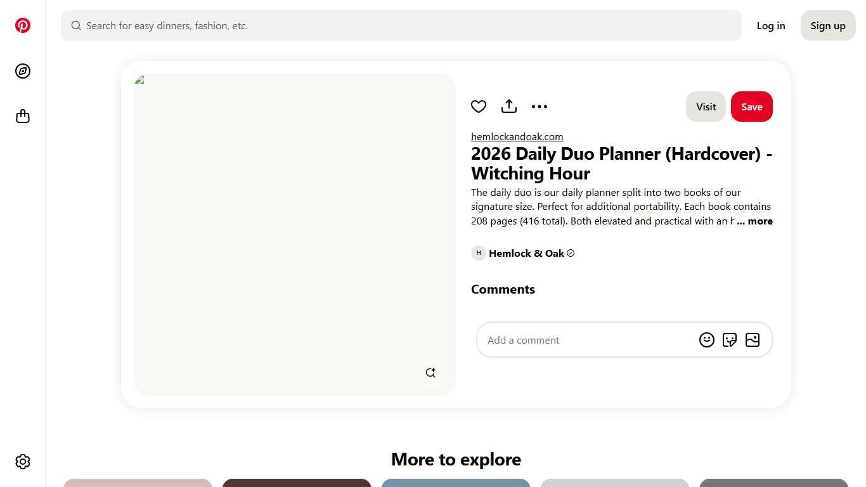The image size is (866, 487).
Task: Visit hemlockandoak.com from the source link
Action: click(x=517, y=136)
